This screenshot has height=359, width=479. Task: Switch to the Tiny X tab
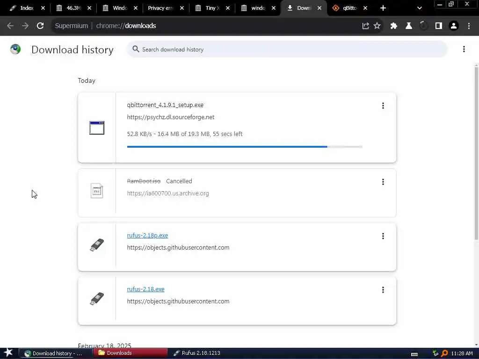[212, 8]
